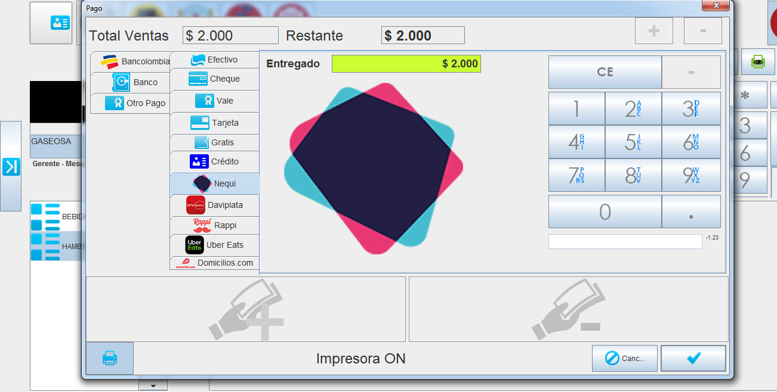This screenshot has height=392, width=777.
Task: Click the Cancel button
Action: click(624, 358)
